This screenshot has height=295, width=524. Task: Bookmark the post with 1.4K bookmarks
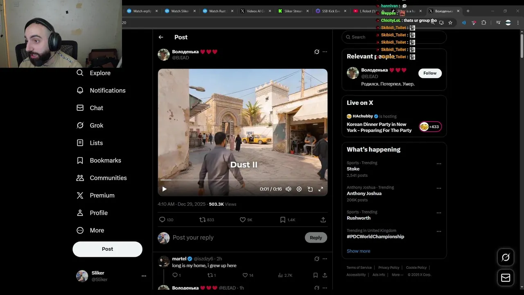[287, 220]
